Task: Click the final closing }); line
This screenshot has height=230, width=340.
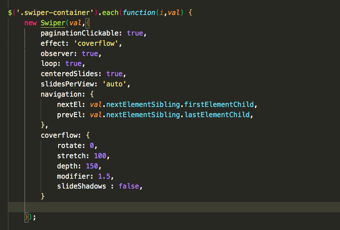Action: point(30,217)
